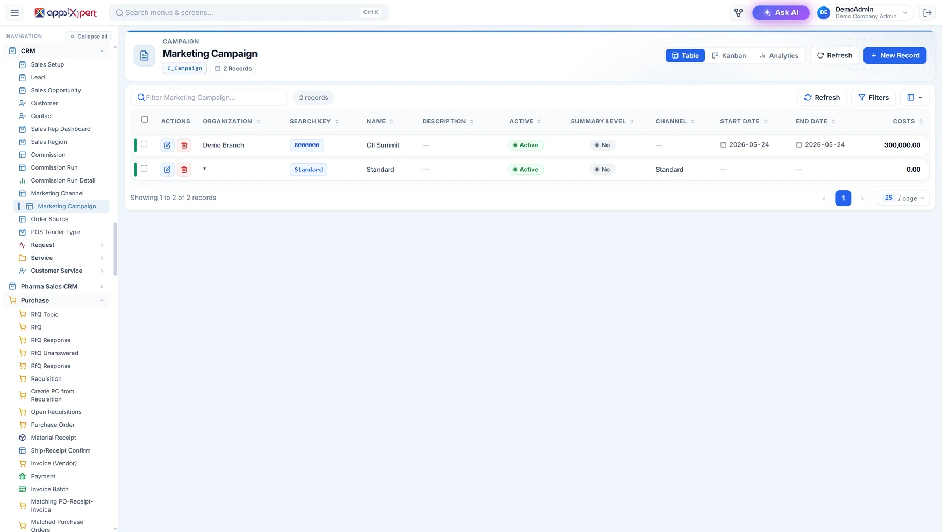Viewport: 942px width, 532px height.
Task: Click the Marketing Campaign document icon
Action: 144,55
